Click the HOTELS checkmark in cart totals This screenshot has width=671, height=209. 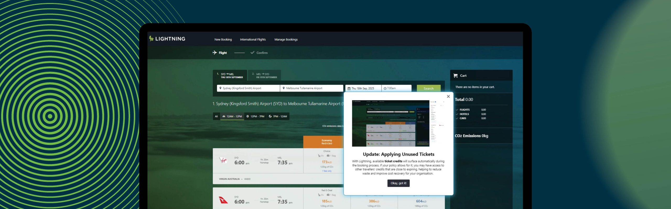457,114
